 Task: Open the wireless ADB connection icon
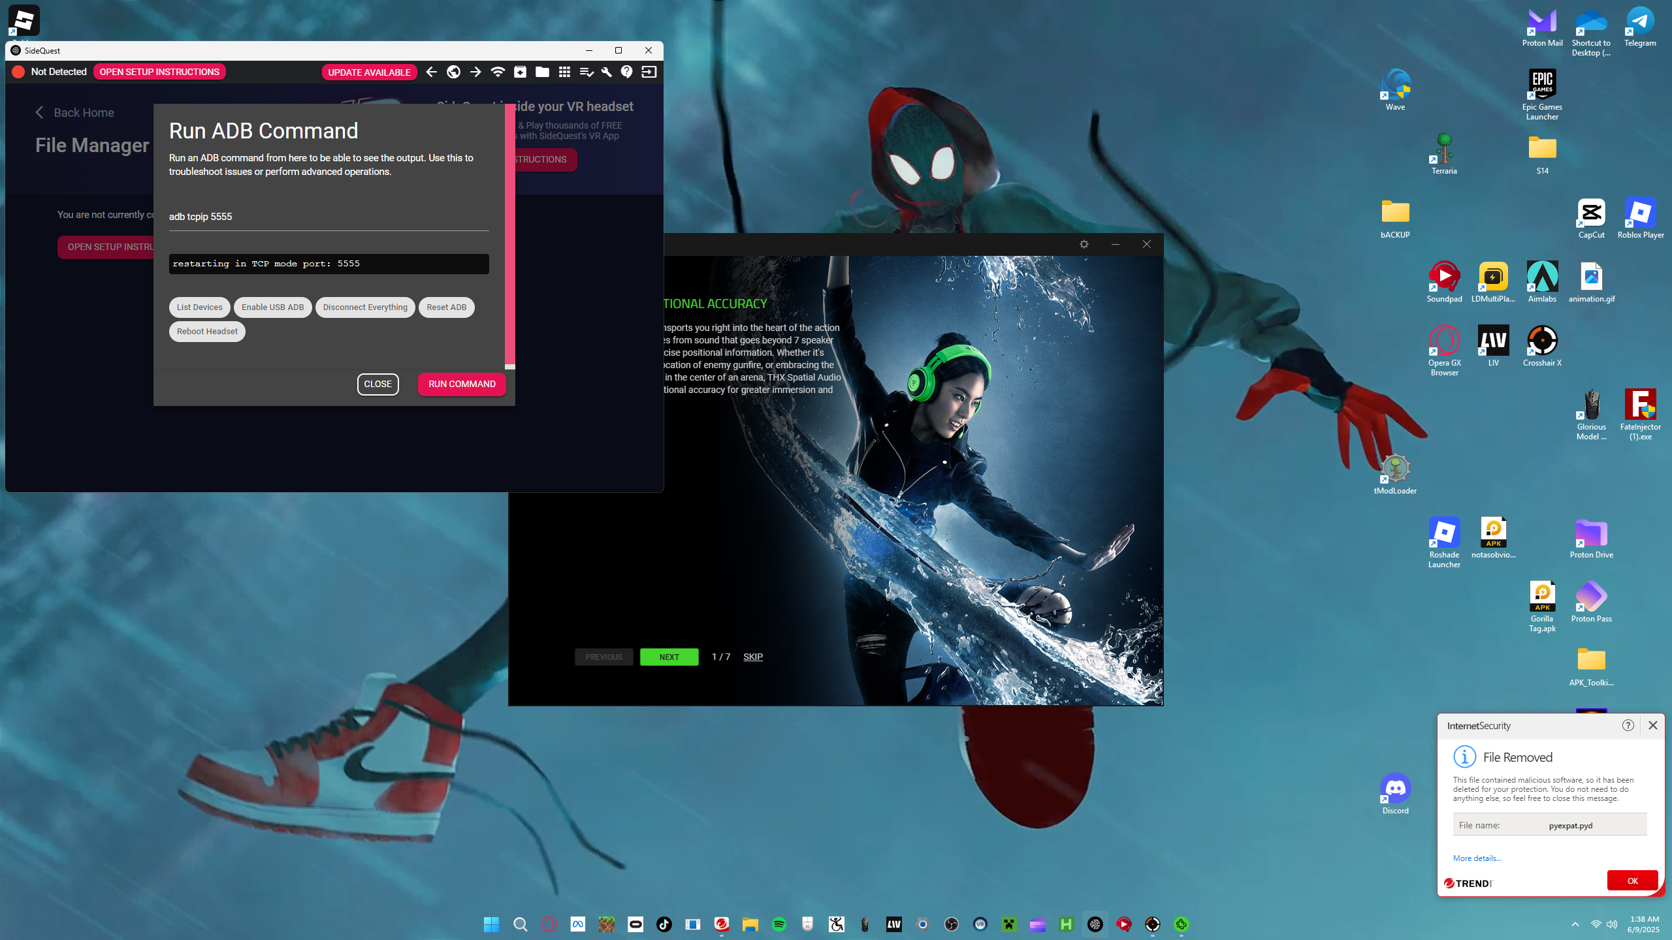(498, 72)
